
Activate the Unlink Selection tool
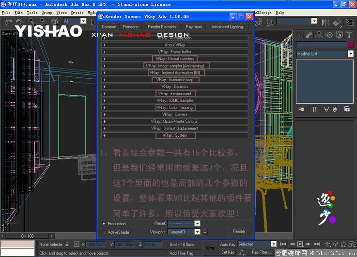click(x=43, y=22)
